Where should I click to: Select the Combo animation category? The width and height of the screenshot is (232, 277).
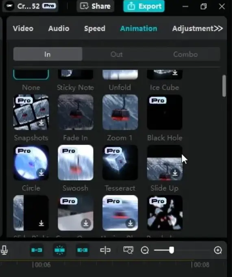(185, 54)
